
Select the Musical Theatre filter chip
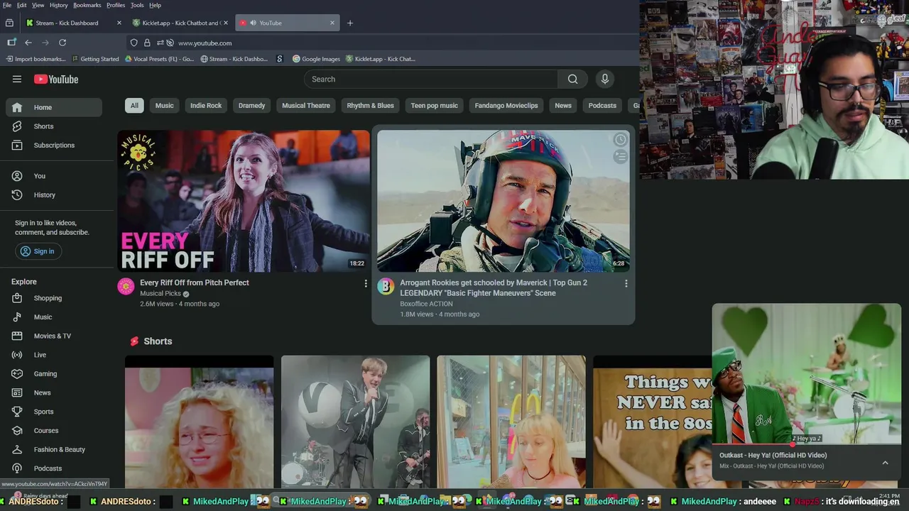(x=306, y=106)
